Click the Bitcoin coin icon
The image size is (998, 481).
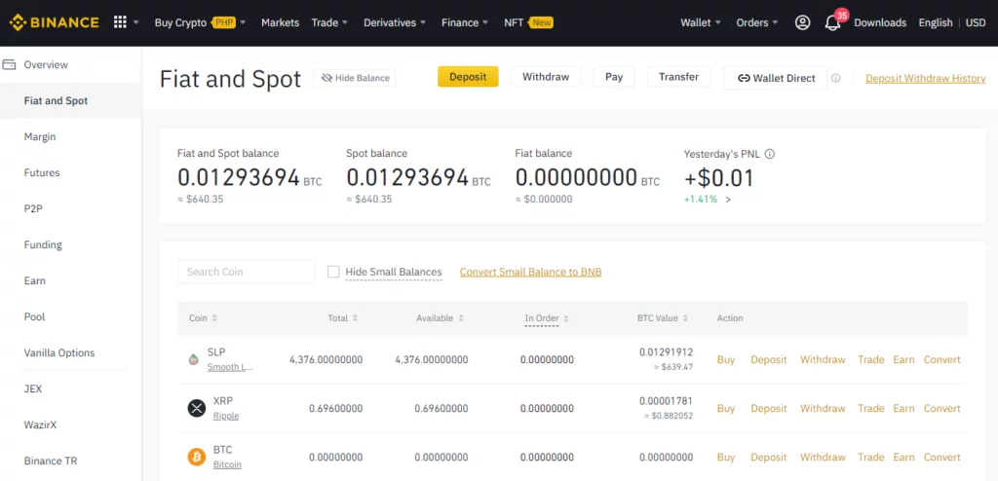[x=197, y=457]
